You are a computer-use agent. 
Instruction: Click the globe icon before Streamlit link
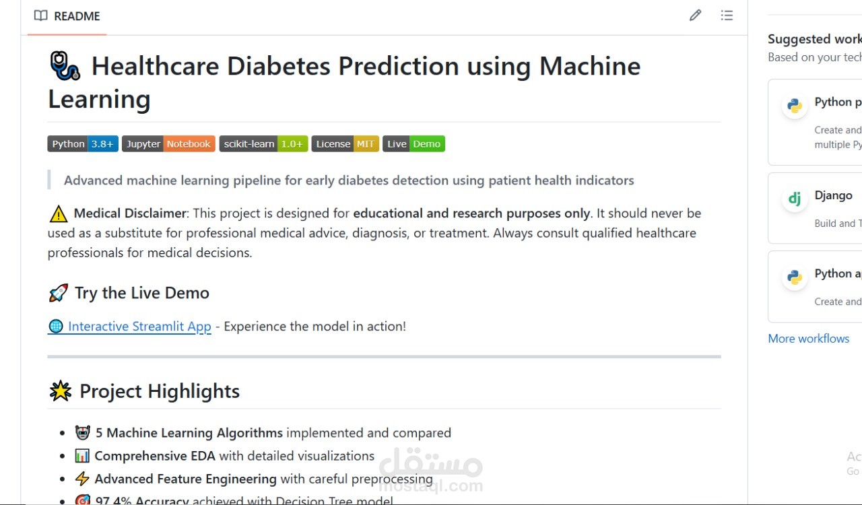coord(55,327)
